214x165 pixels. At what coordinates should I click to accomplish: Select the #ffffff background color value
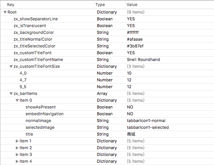click(x=133, y=32)
